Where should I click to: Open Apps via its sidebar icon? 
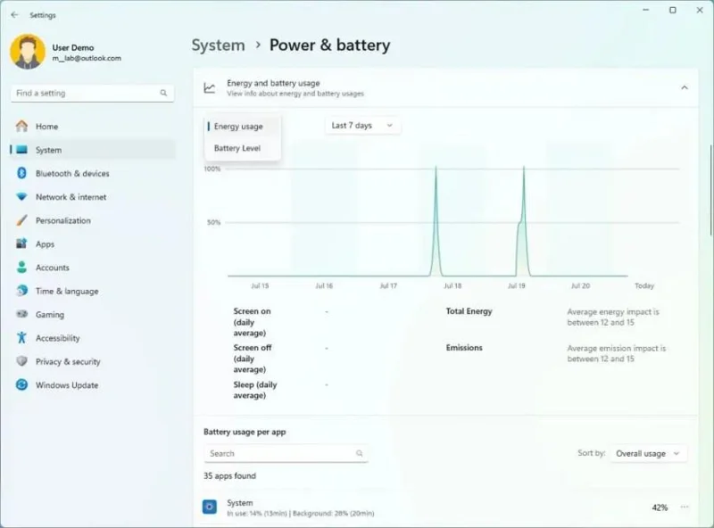pos(21,243)
